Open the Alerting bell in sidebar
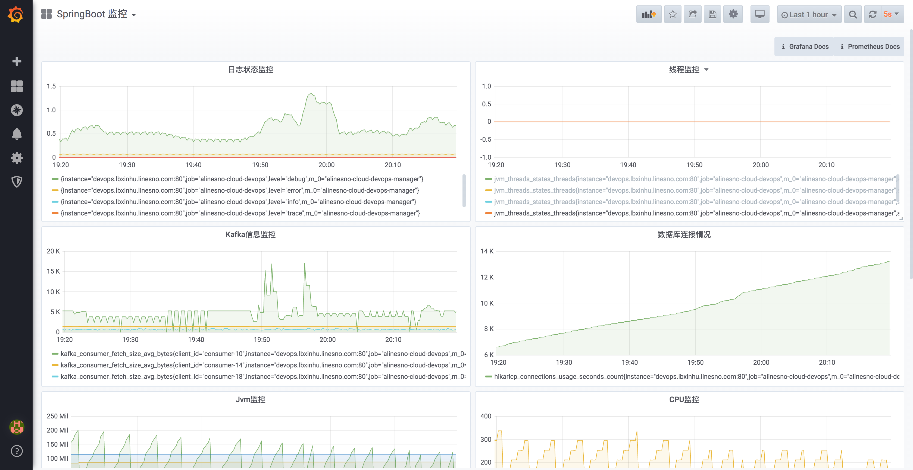This screenshot has width=913, height=470. [x=17, y=134]
